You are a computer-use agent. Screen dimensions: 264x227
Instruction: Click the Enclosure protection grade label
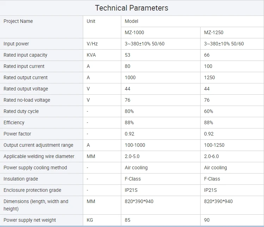click(x=32, y=190)
